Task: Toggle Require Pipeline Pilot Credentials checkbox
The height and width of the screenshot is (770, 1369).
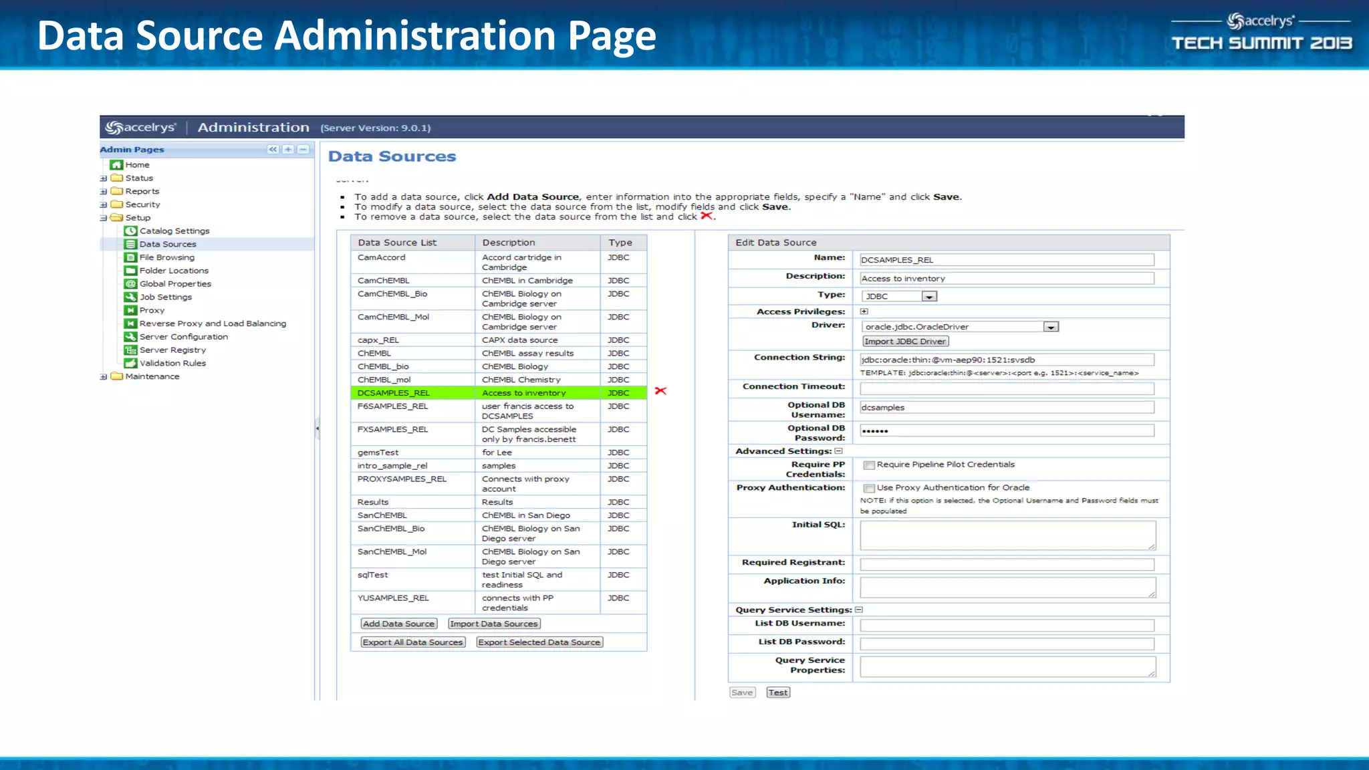Action: (869, 465)
